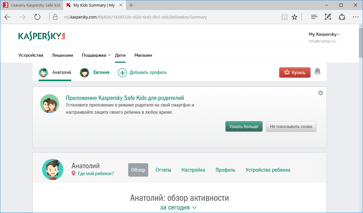Click the location pin for 'Где мой ребенок?'
Viewport: 363px width, 213px height.
73,173
